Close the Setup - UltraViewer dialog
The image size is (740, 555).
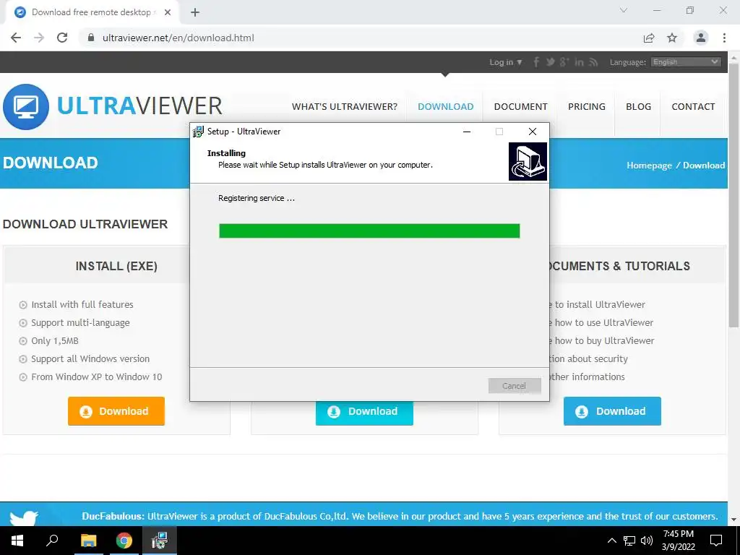point(533,132)
